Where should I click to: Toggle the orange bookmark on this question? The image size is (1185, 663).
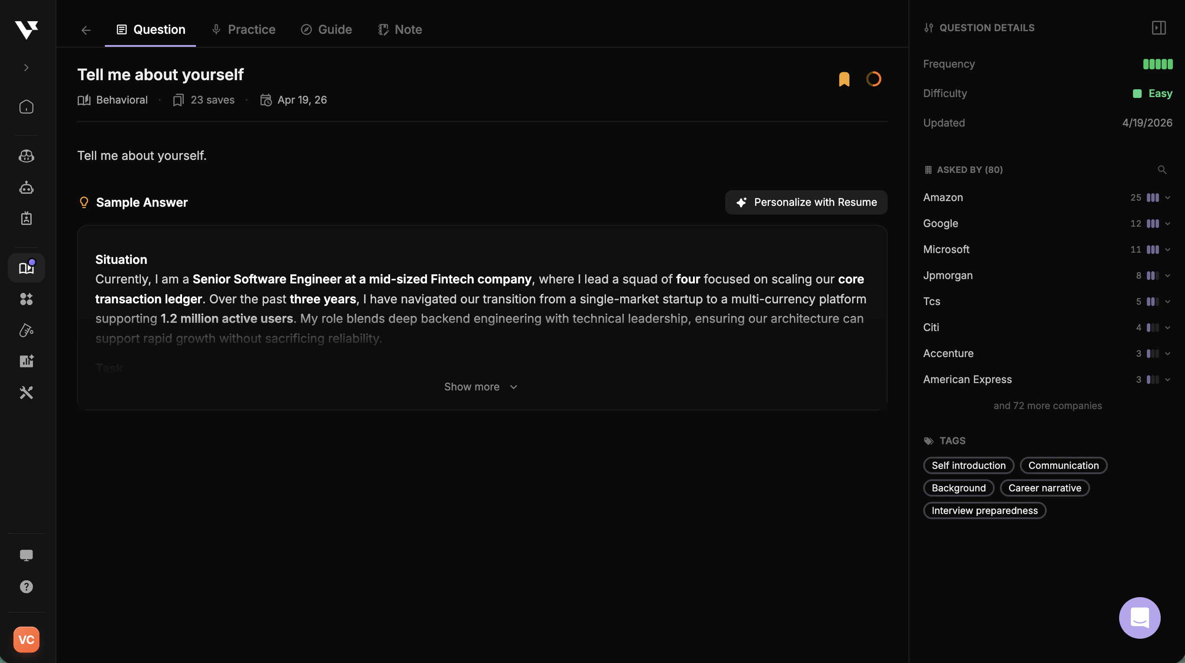point(844,79)
